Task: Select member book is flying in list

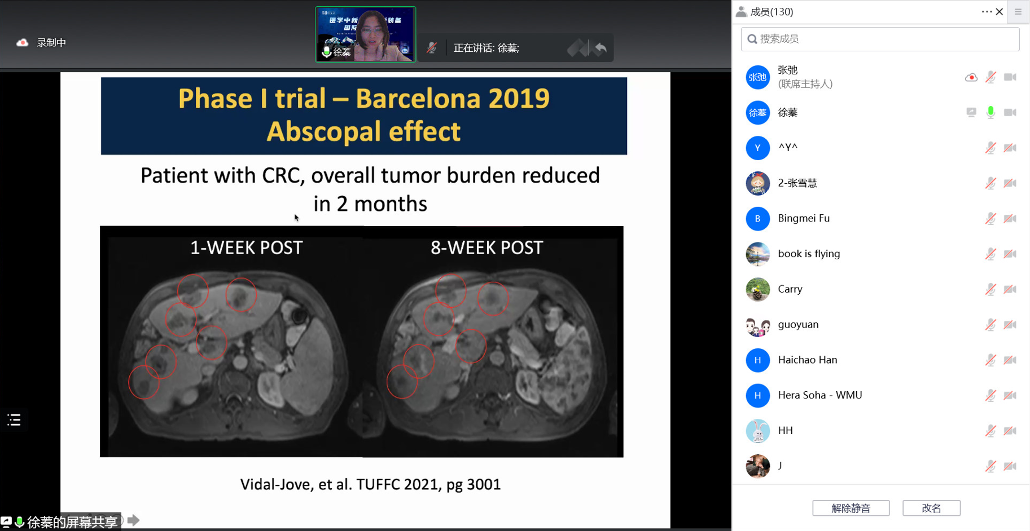Action: (x=808, y=254)
